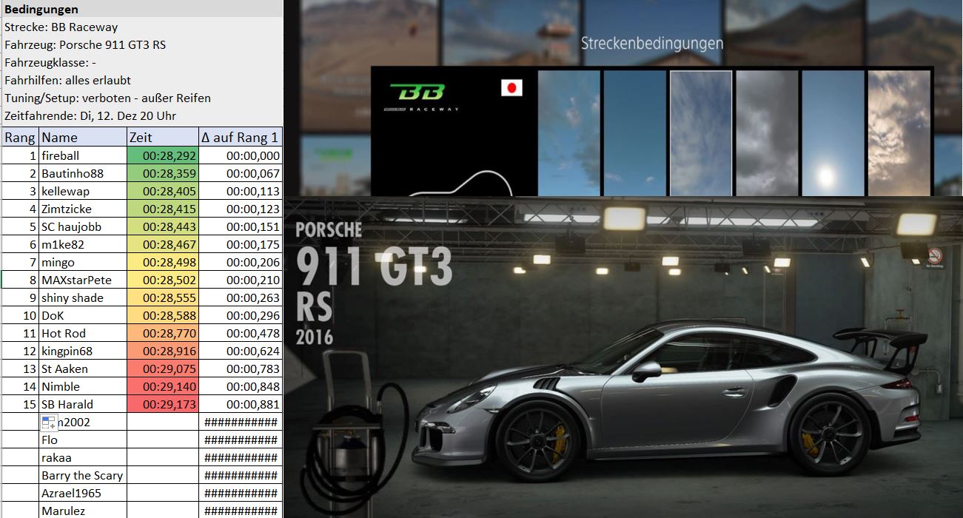
Task: Click the time cell 00:28,359
Action: [163, 173]
